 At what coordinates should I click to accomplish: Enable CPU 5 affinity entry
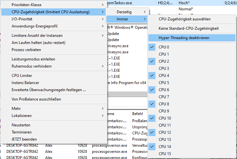pos(192,83)
